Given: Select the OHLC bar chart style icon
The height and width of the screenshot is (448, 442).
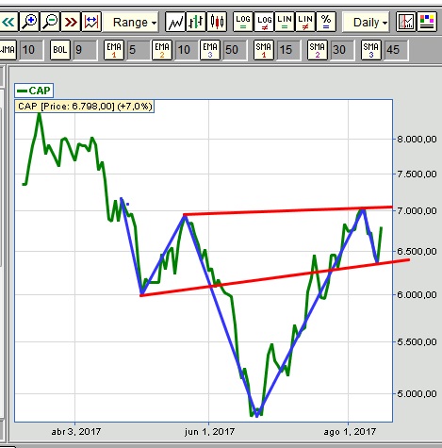Looking at the screenshot, I should [196, 22].
